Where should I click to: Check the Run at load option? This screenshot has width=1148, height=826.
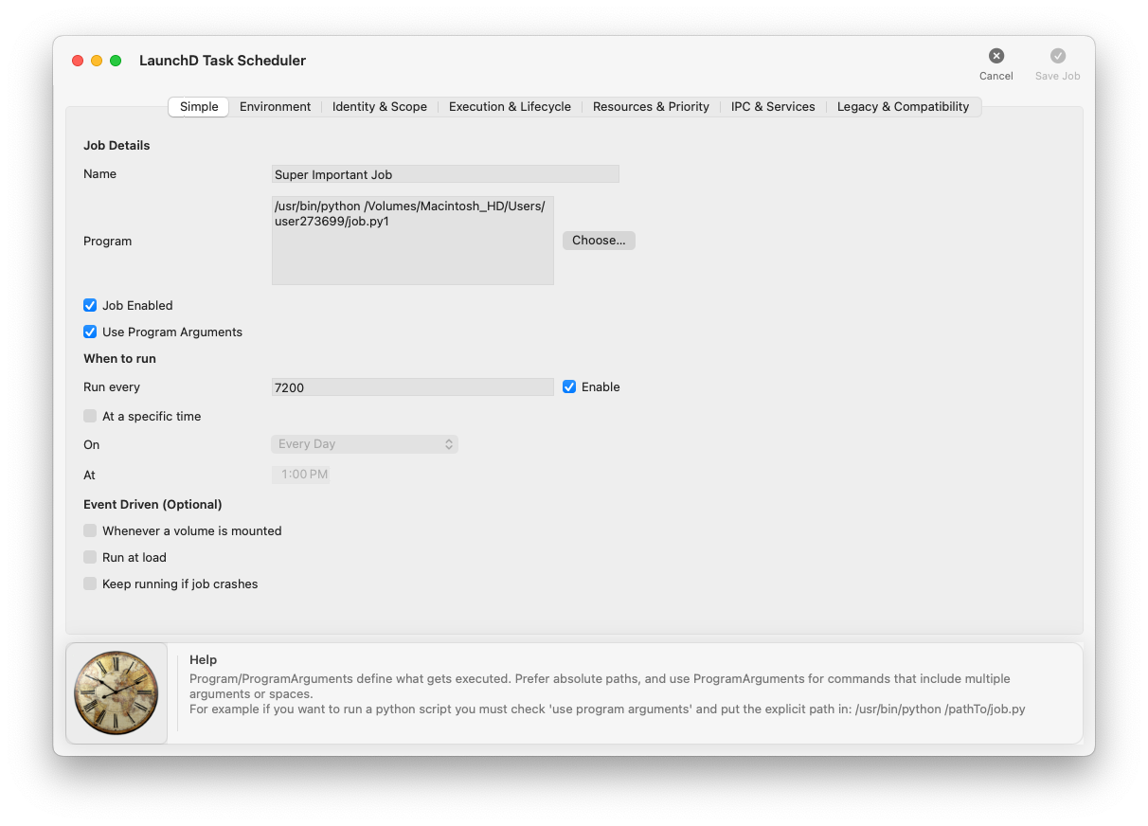[89, 557]
